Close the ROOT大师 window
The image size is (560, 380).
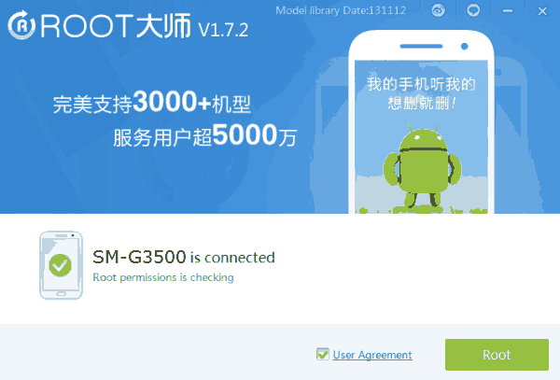pyautogui.click(x=542, y=11)
